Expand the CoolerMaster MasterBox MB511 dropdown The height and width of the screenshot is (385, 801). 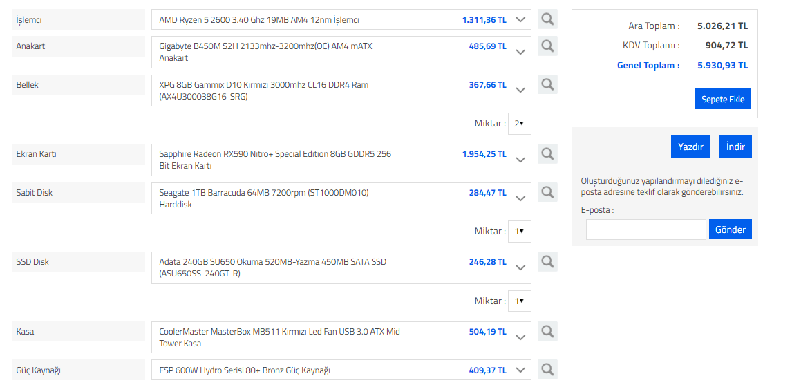(x=520, y=337)
